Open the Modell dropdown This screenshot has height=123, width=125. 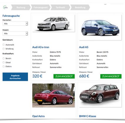tap(15, 33)
